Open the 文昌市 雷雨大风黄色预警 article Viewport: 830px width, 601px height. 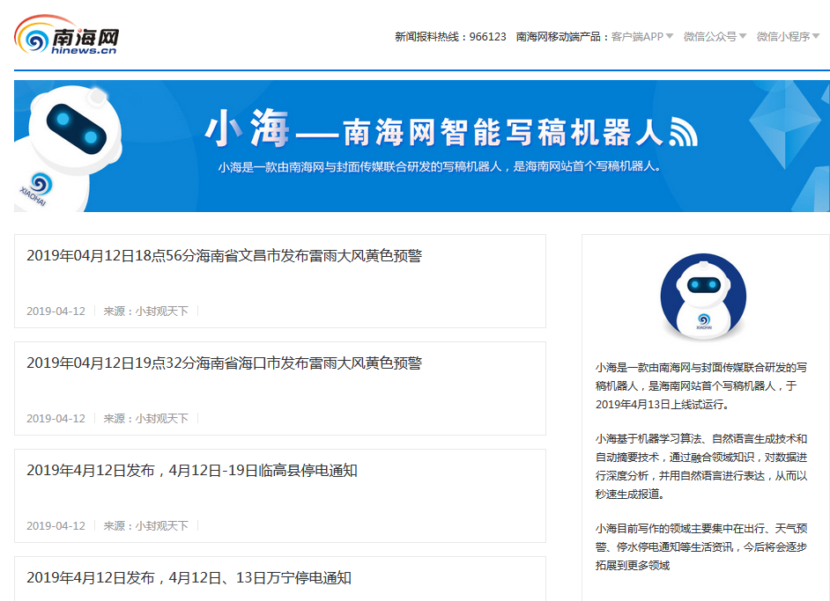pos(225,256)
